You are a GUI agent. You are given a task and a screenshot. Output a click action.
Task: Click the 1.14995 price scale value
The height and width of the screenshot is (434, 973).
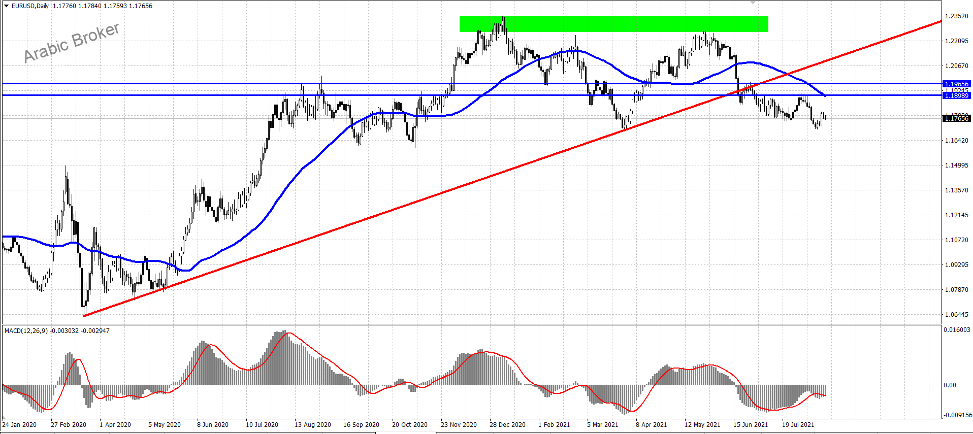pyautogui.click(x=956, y=165)
